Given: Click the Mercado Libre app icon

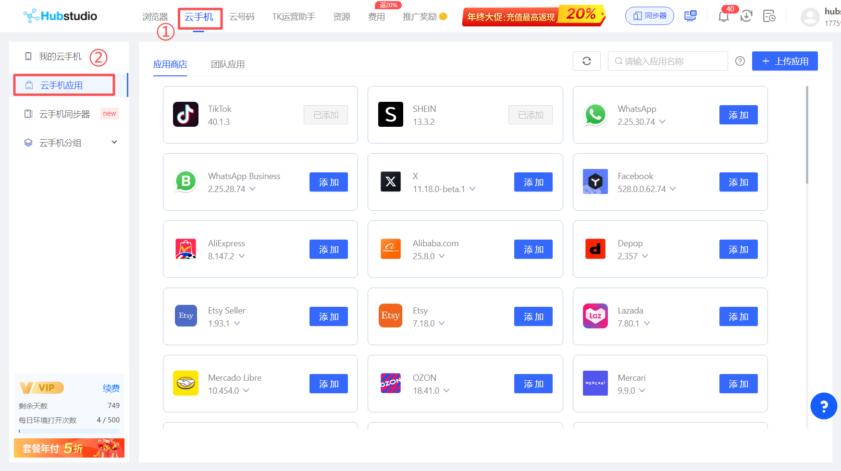Looking at the screenshot, I should click(186, 383).
